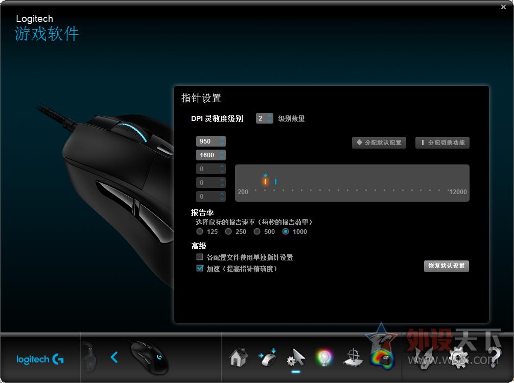514x383 pixels.
Task: Click the 报告率 heading
Action: coord(202,212)
